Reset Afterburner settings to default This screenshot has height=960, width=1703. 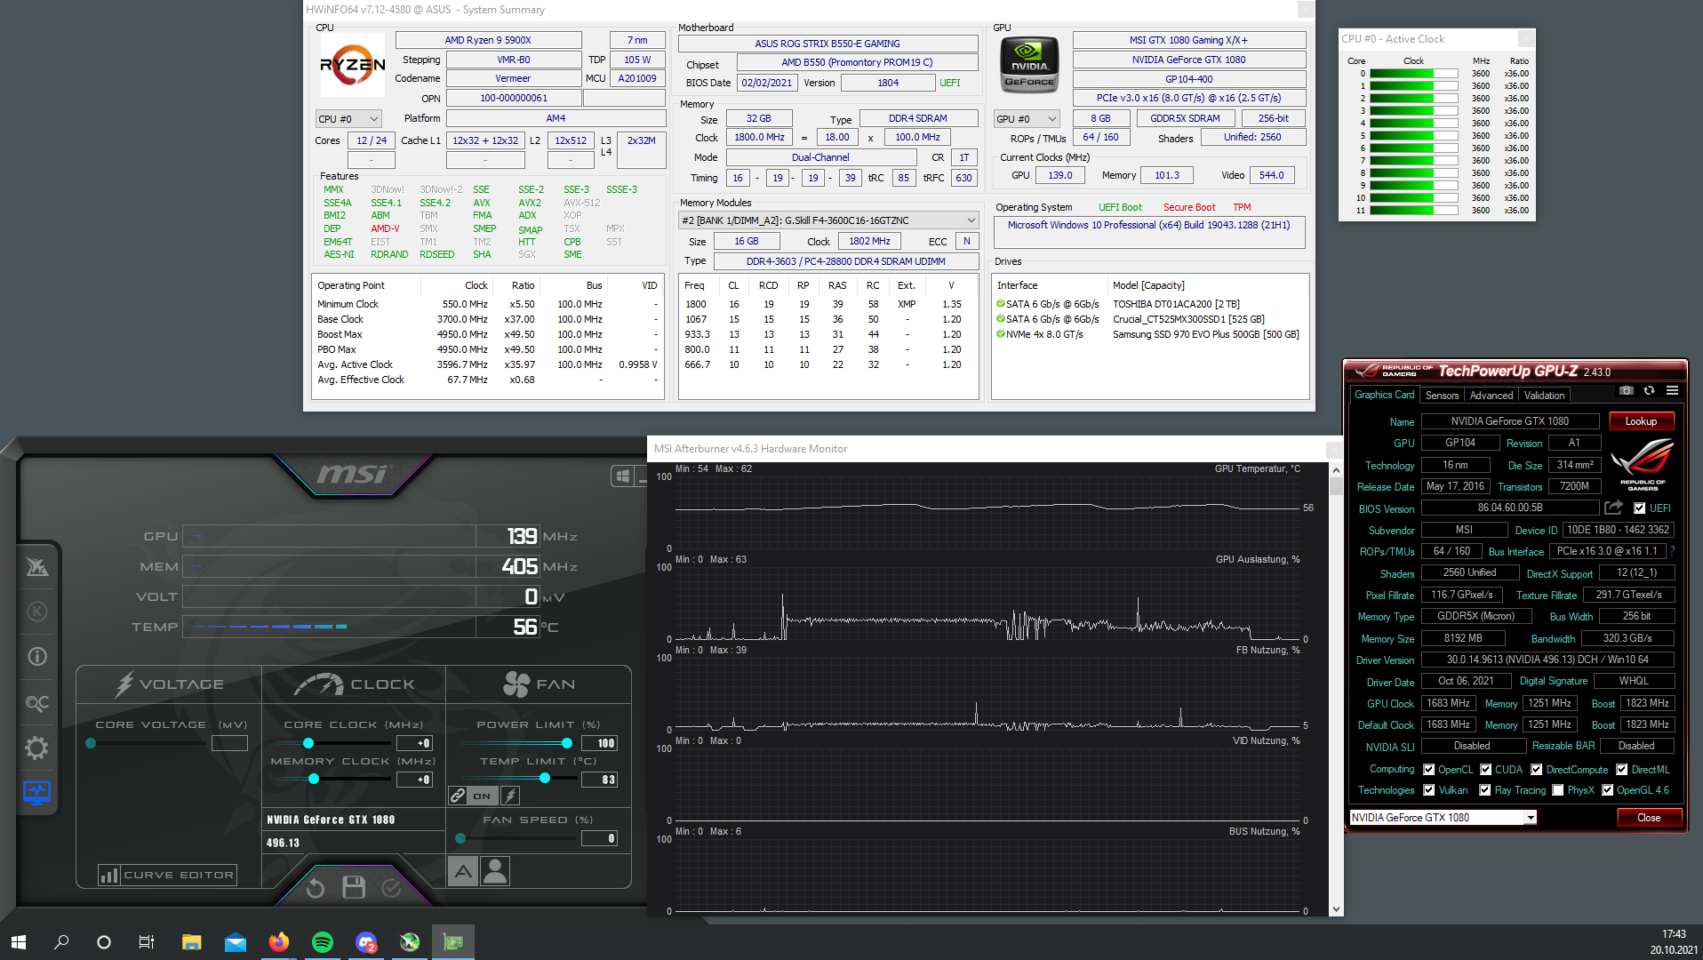[x=316, y=887]
